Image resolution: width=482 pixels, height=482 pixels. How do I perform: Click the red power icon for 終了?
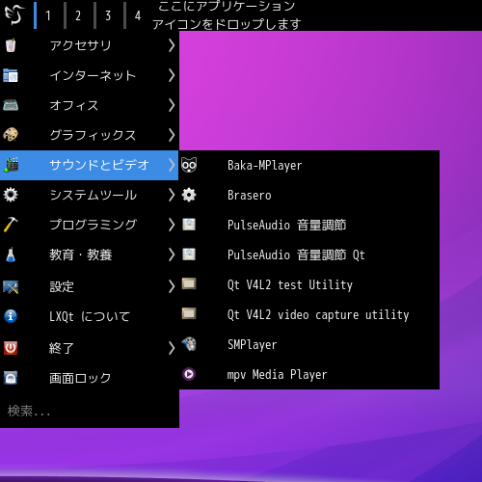[11, 348]
